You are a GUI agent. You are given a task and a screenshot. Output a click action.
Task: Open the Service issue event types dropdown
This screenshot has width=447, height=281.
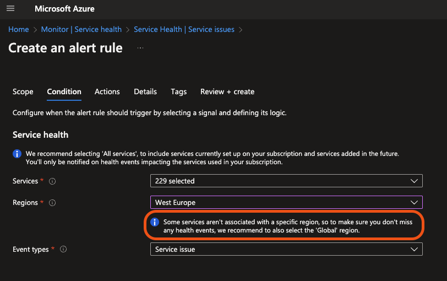tap(286, 249)
